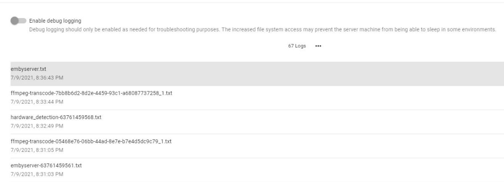Click the highlighted gray row's empty background
The width and height of the screenshot is (504, 182).
(294, 74)
